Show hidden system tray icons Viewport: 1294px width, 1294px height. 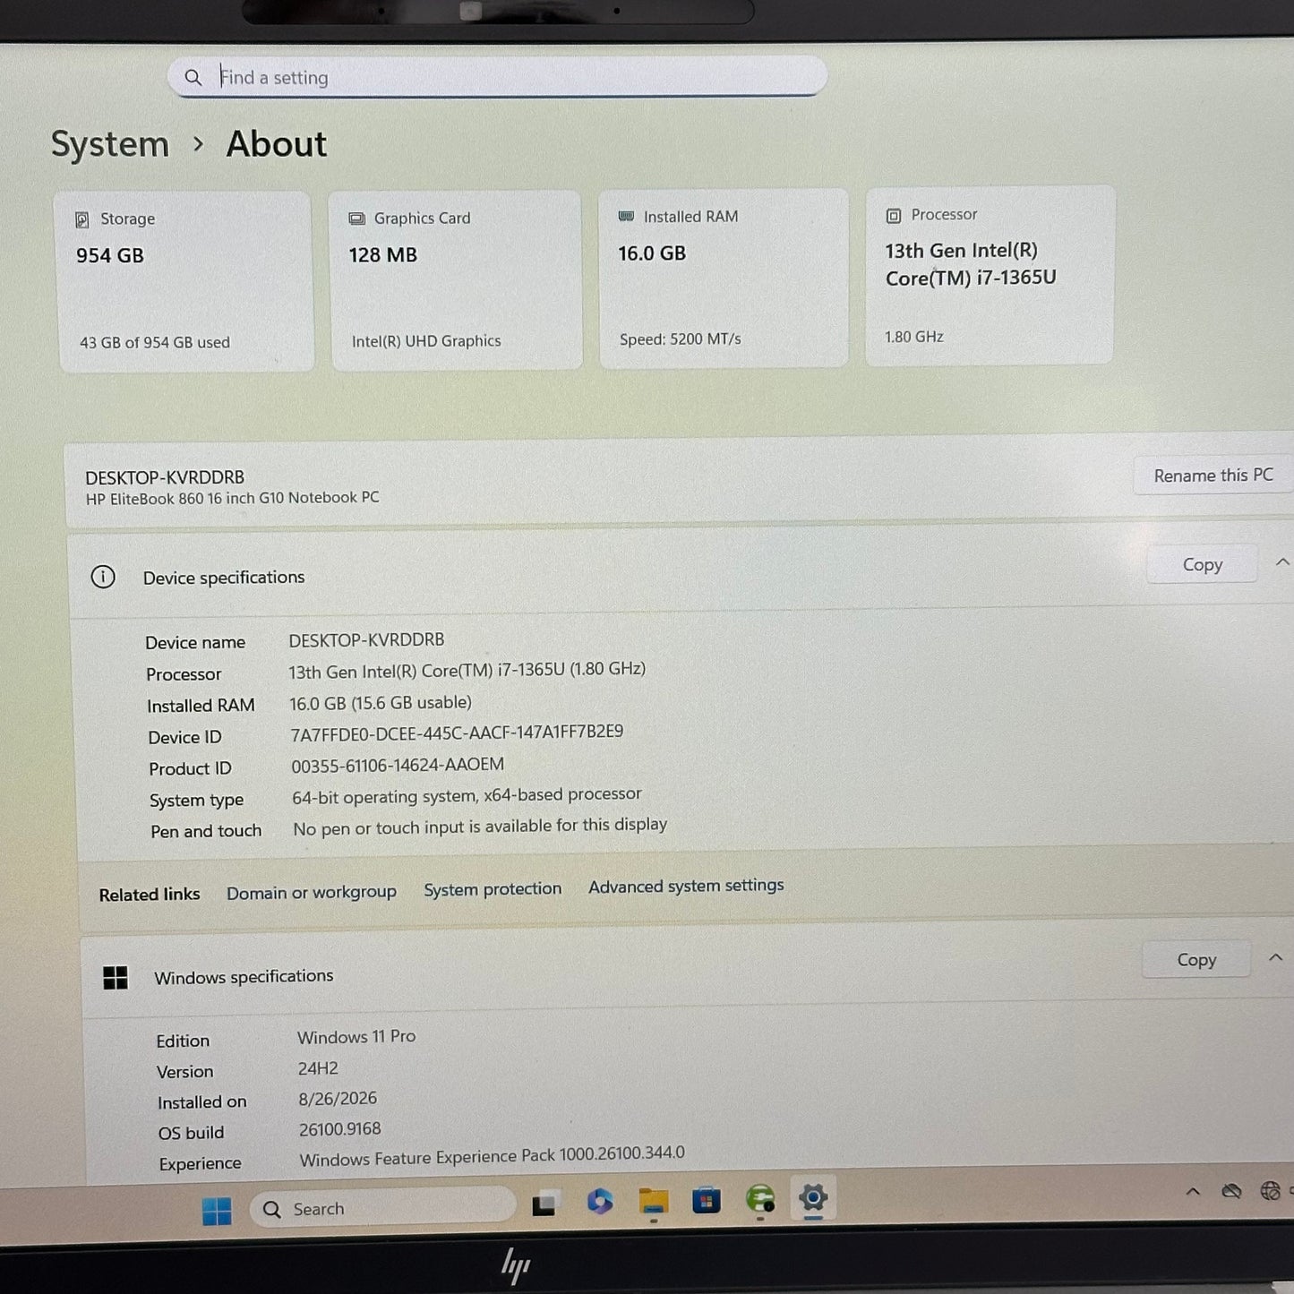coord(1193,1192)
